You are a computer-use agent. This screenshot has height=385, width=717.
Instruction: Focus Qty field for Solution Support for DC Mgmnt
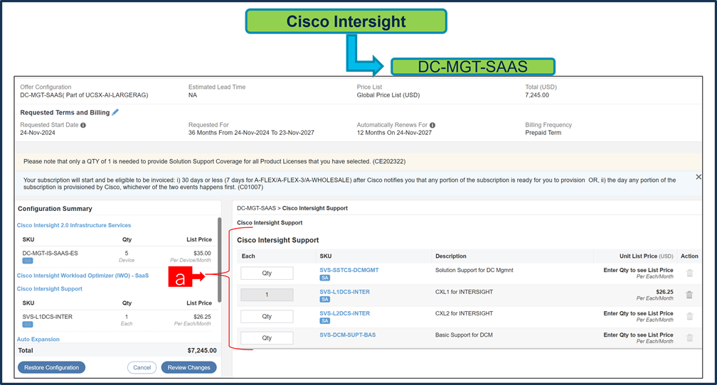pos(267,273)
